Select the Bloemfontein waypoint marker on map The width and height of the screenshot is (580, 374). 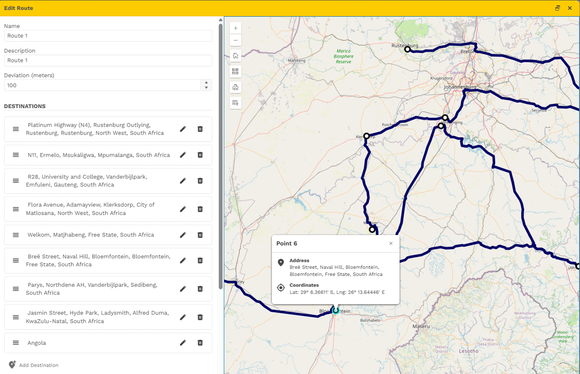coord(335,310)
